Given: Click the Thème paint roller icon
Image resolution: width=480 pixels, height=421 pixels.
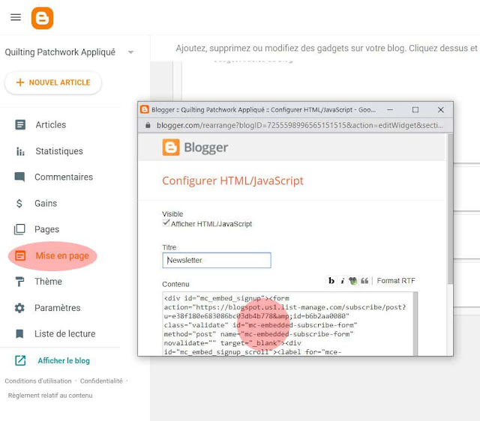Looking at the screenshot, I should click(19, 282).
